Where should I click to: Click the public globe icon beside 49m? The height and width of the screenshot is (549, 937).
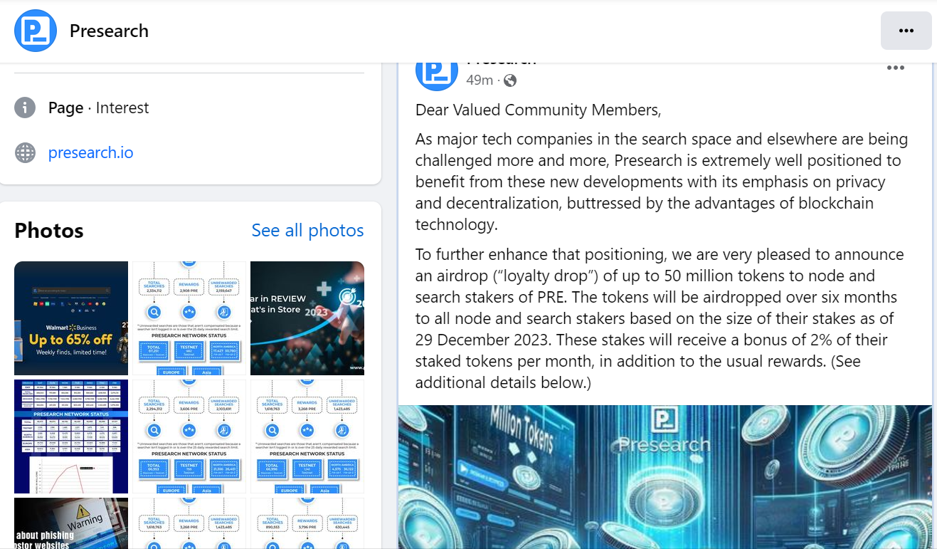tap(510, 80)
